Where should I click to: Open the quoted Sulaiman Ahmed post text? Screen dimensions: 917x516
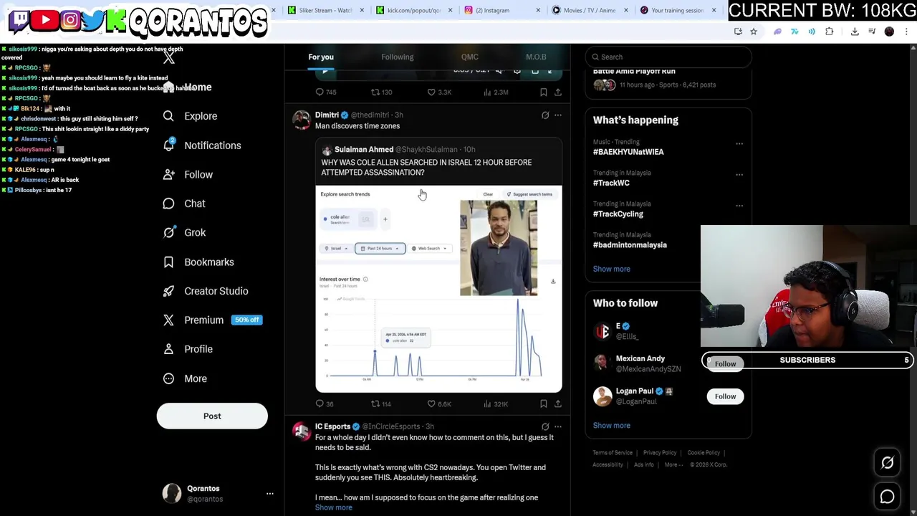click(426, 168)
